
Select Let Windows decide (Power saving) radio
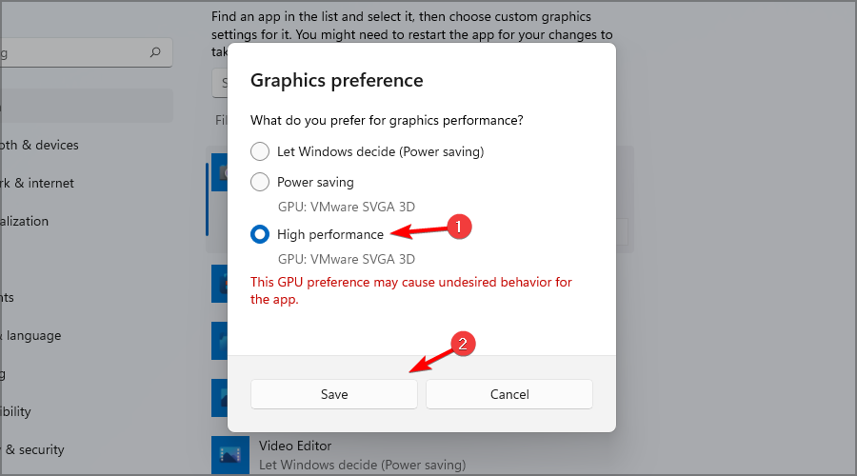[260, 151]
